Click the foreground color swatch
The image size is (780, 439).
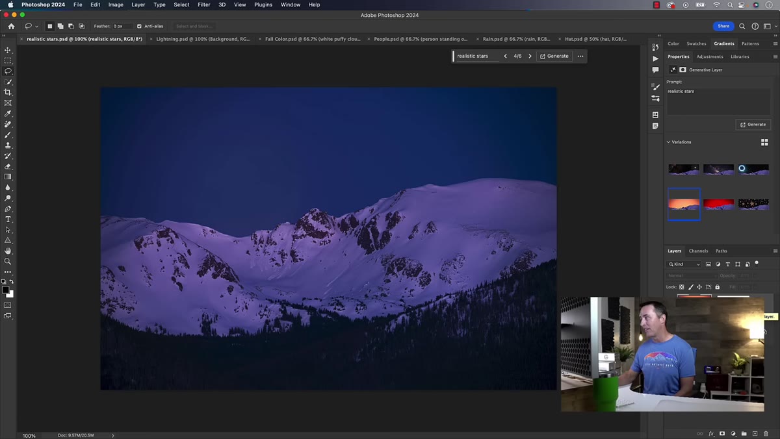coord(5,290)
